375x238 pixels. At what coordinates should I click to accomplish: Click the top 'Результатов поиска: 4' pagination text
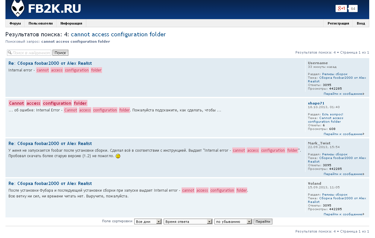coord(315,52)
